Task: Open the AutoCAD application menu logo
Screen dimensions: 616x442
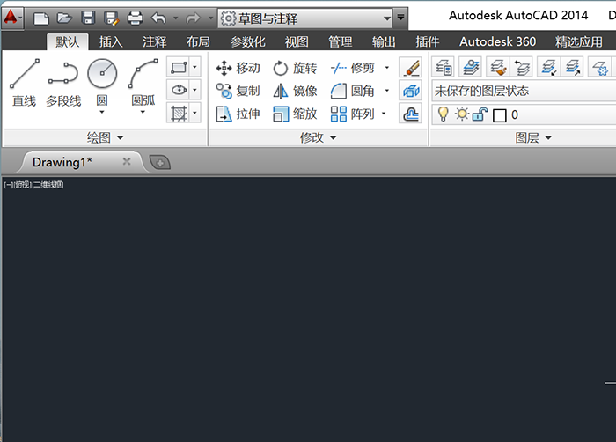Action: (11, 18)
